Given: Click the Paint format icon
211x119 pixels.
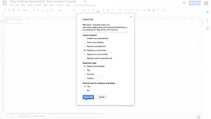Looking at the screenshot, I should [18, 10].
